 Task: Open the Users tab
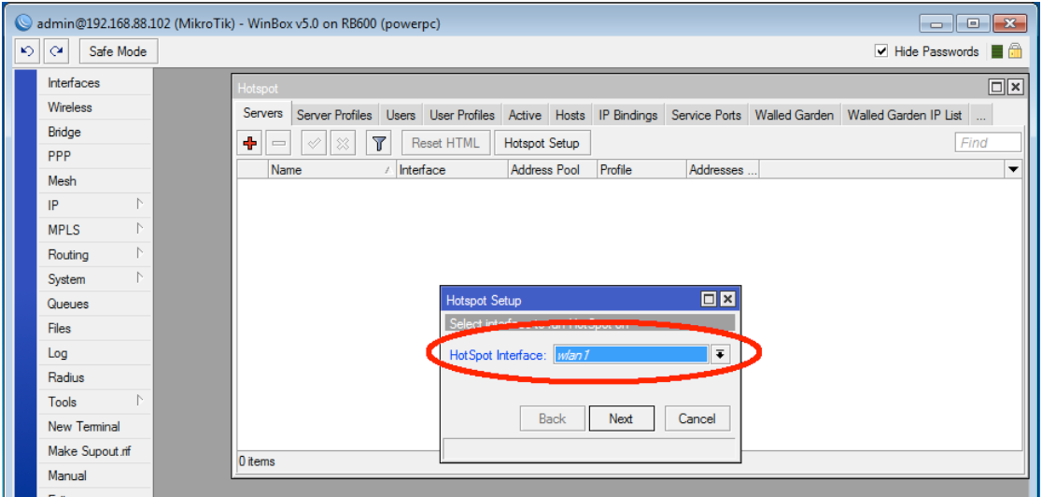pos(401,115)
